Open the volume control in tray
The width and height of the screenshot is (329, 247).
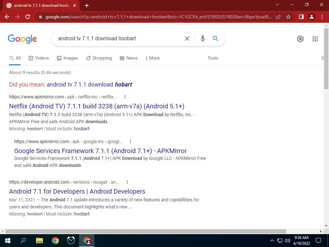pyautogui.click(x=288, y=241)
